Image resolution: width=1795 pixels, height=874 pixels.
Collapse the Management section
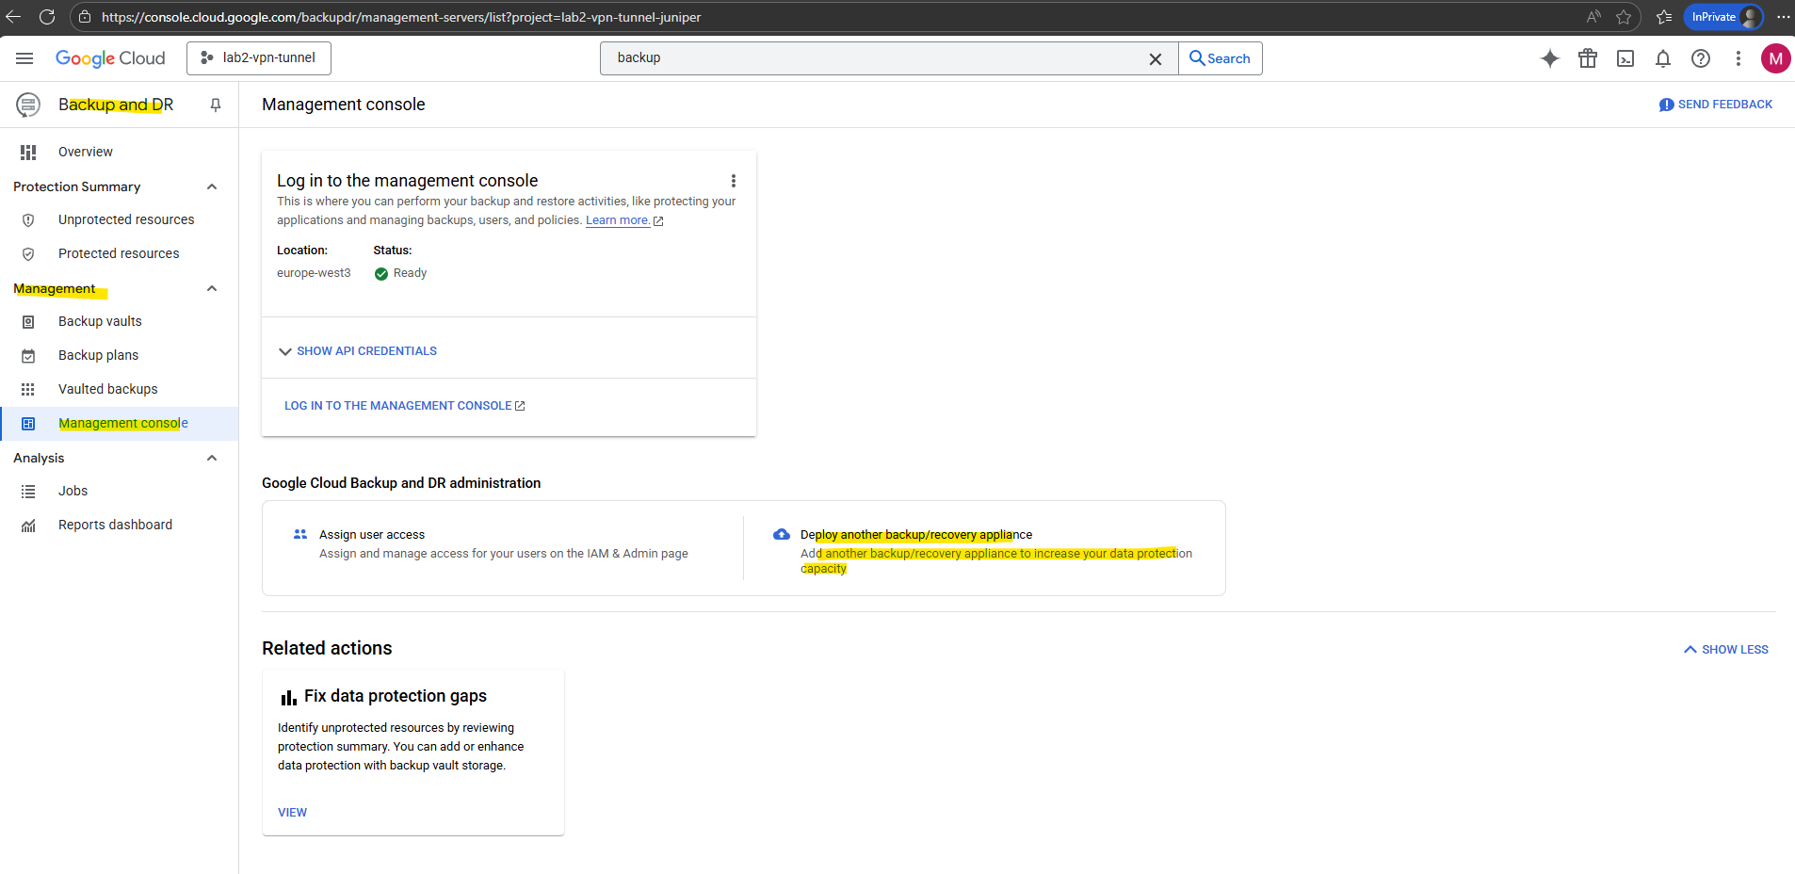tap(212, 288)
